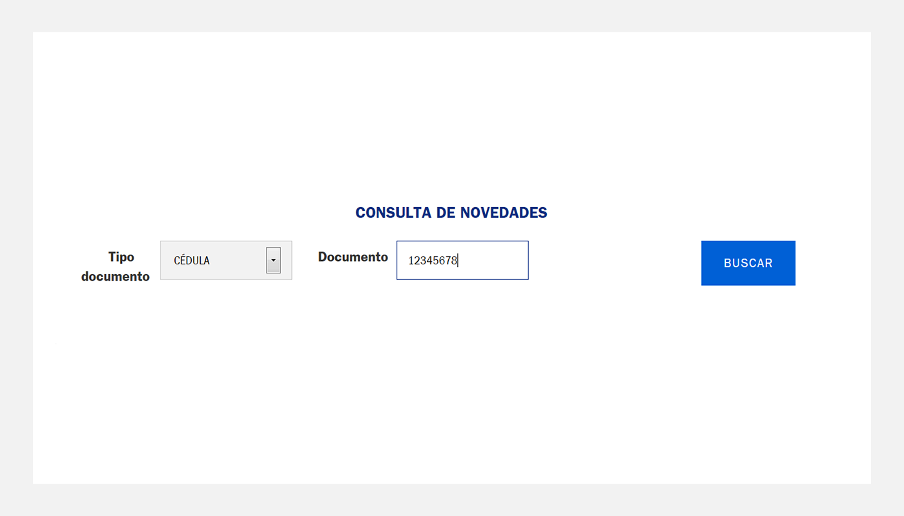Image resolution: width=904 pixels, height=516 pixels.
Task: Click the BUSCAR text on the button
Action: click(x=748, y=263)
